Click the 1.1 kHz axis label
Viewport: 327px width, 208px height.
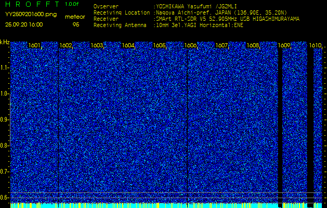coord(4,68)
